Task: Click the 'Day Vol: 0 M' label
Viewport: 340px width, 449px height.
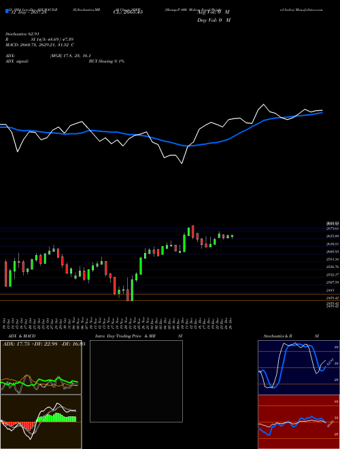Action: pos(214,20)
